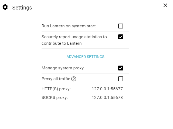Open the Proxy all traffic help icon
173x129 pixels.
click(74, 79)
